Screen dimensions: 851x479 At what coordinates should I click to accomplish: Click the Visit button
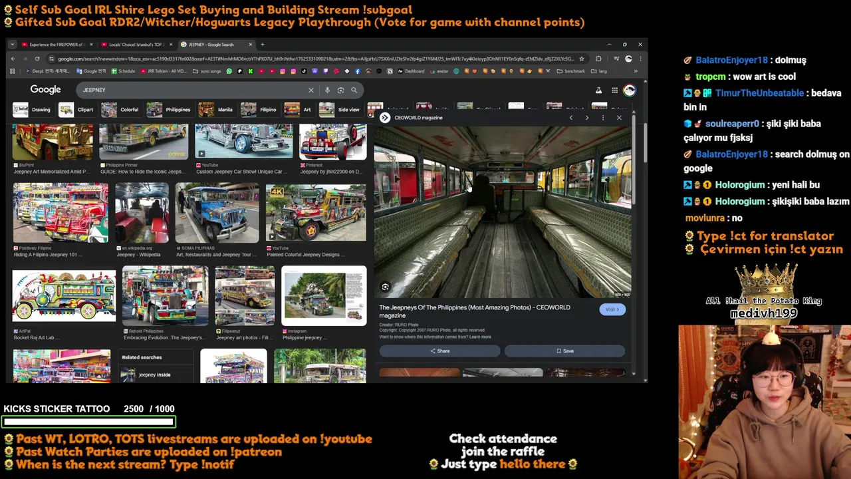pos(612,309)
